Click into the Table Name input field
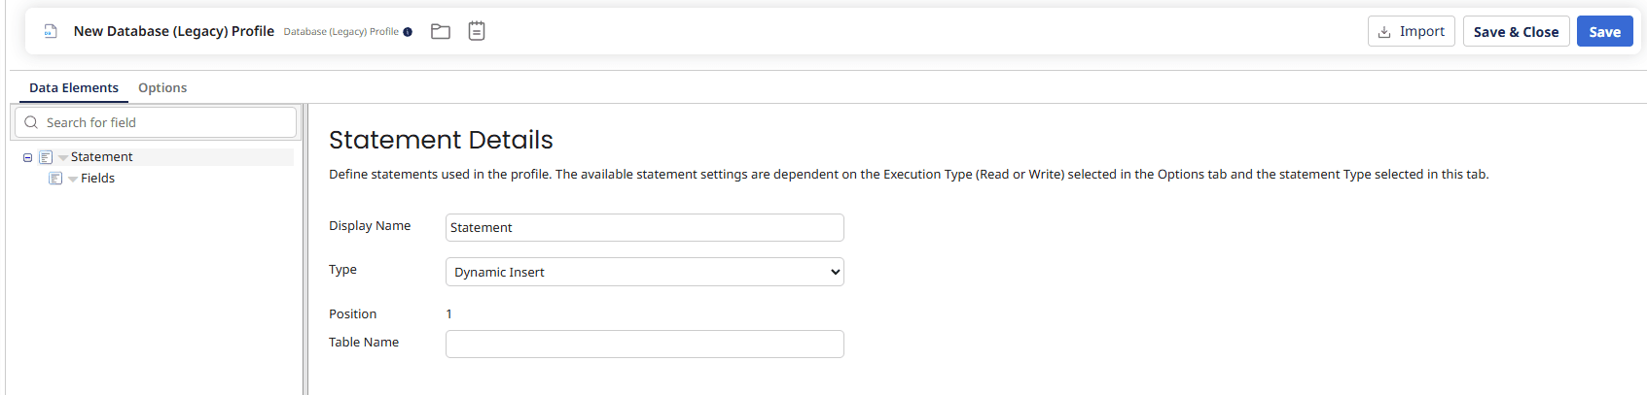The width and height of the screenshot is (1647, 395). [x=644, y=344]
